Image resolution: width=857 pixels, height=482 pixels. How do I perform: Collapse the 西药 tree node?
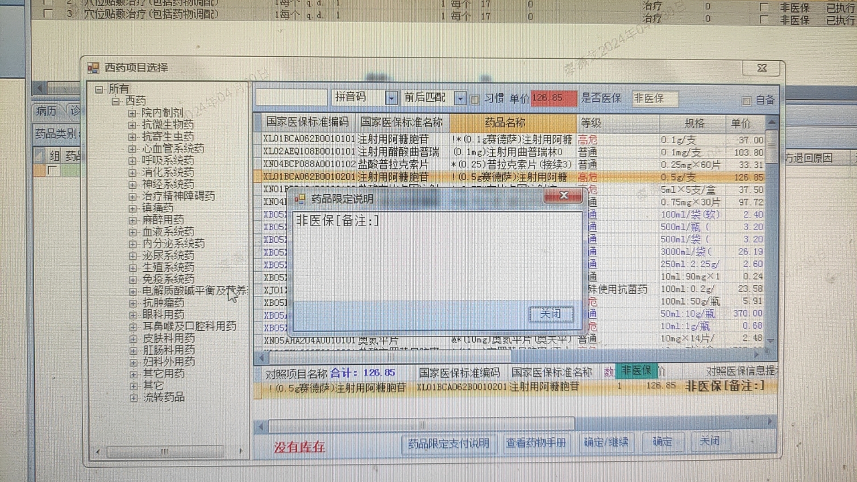(x=116, y=101)
